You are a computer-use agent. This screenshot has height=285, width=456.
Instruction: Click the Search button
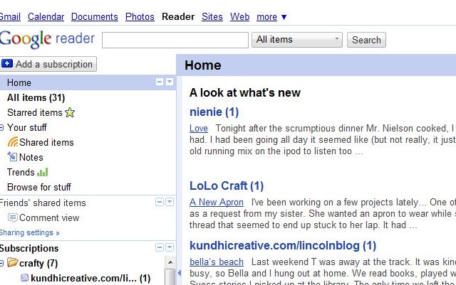click(366, 40)
